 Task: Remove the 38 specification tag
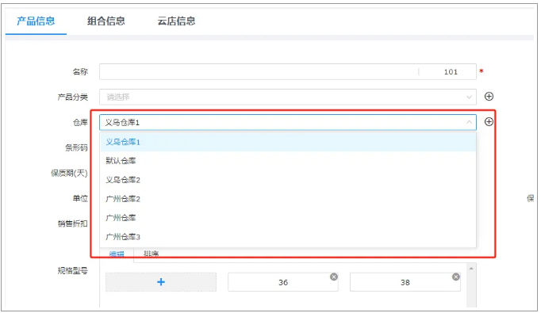[x=456, y=277]
